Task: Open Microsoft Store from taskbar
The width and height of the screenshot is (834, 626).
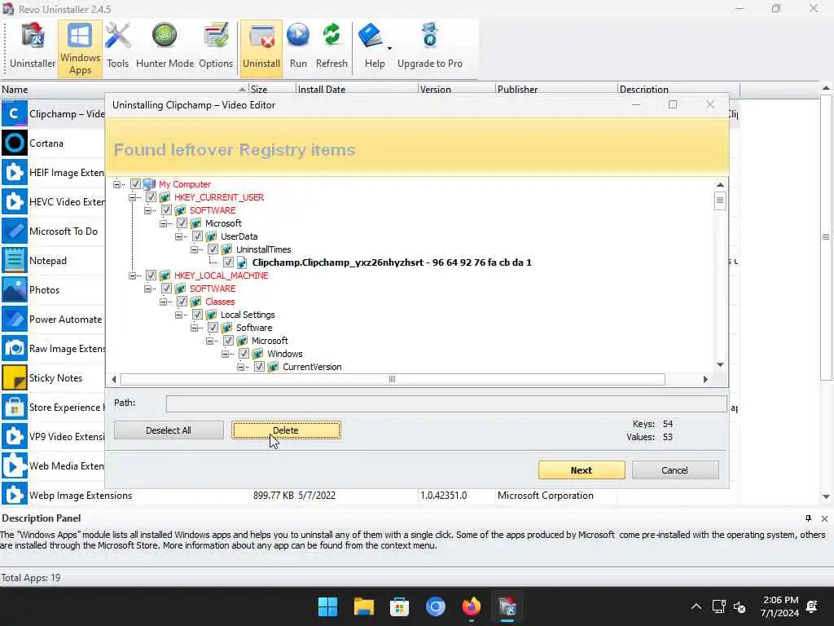Action: [x=399, y=606]
